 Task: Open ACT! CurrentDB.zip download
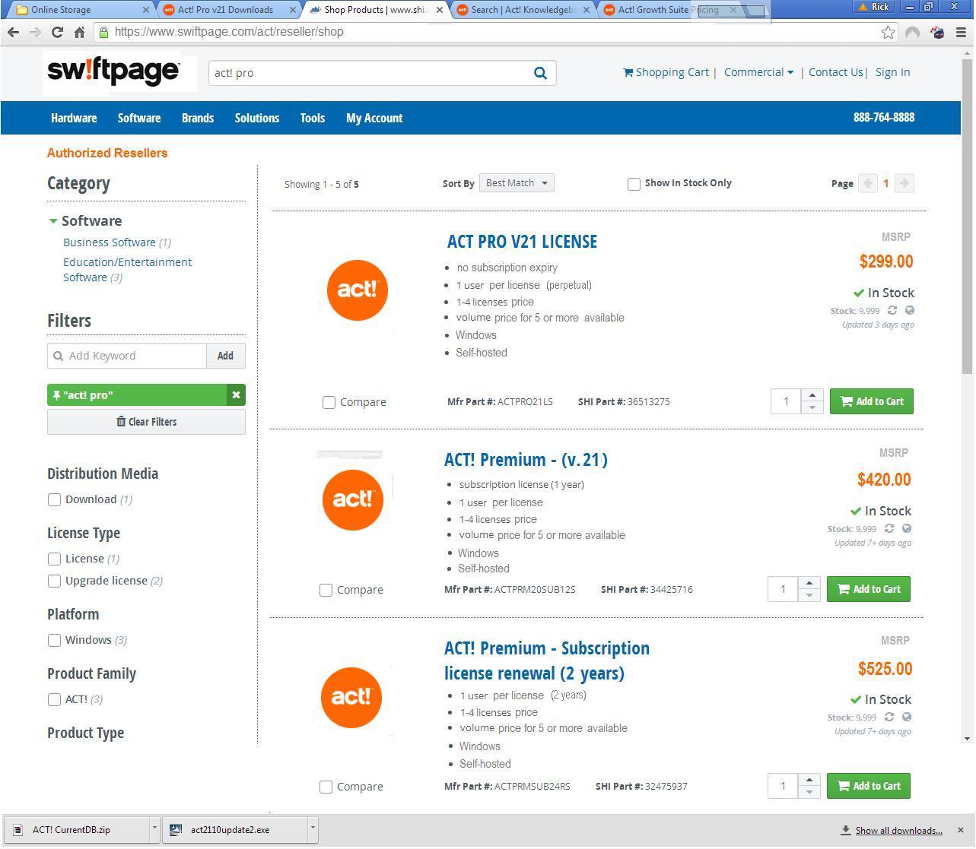coord(76,830)
